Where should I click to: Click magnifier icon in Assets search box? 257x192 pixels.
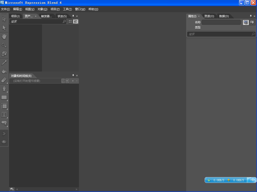[64, 21]
